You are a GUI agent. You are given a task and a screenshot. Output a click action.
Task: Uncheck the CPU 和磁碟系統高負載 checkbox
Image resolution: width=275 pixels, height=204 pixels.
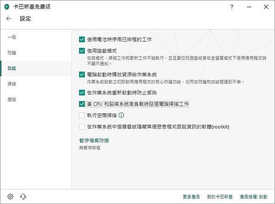pos(82,104)
